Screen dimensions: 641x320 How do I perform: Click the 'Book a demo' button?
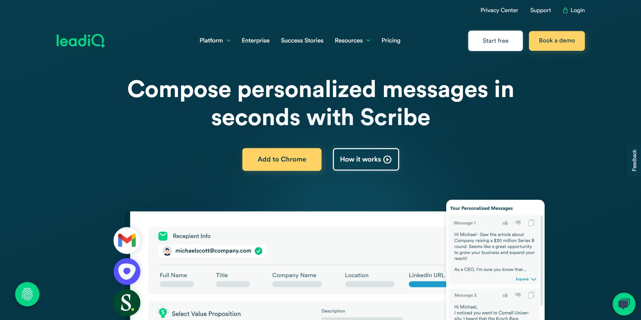(x=557, y=40)
